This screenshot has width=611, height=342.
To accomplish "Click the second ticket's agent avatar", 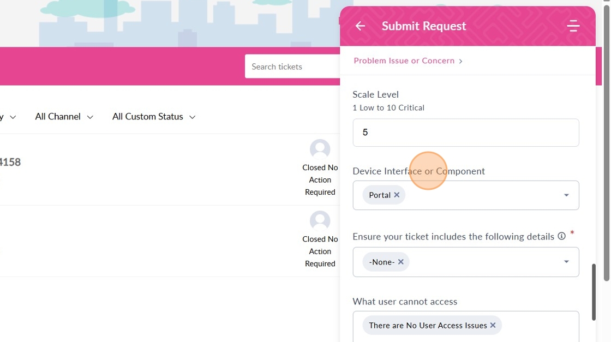I will point(320,220).
